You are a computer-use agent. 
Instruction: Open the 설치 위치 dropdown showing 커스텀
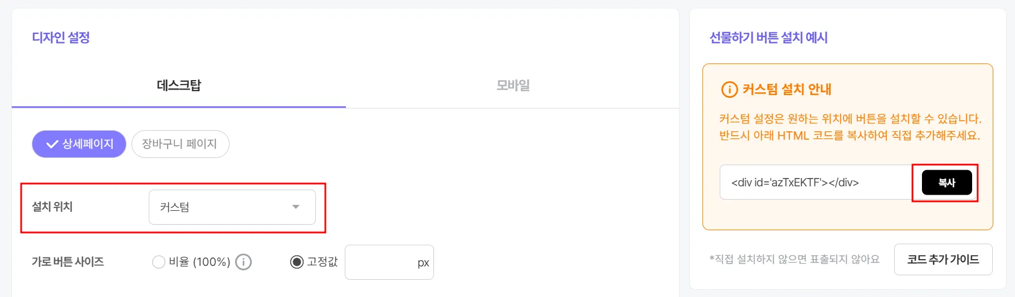click(223, 207)
